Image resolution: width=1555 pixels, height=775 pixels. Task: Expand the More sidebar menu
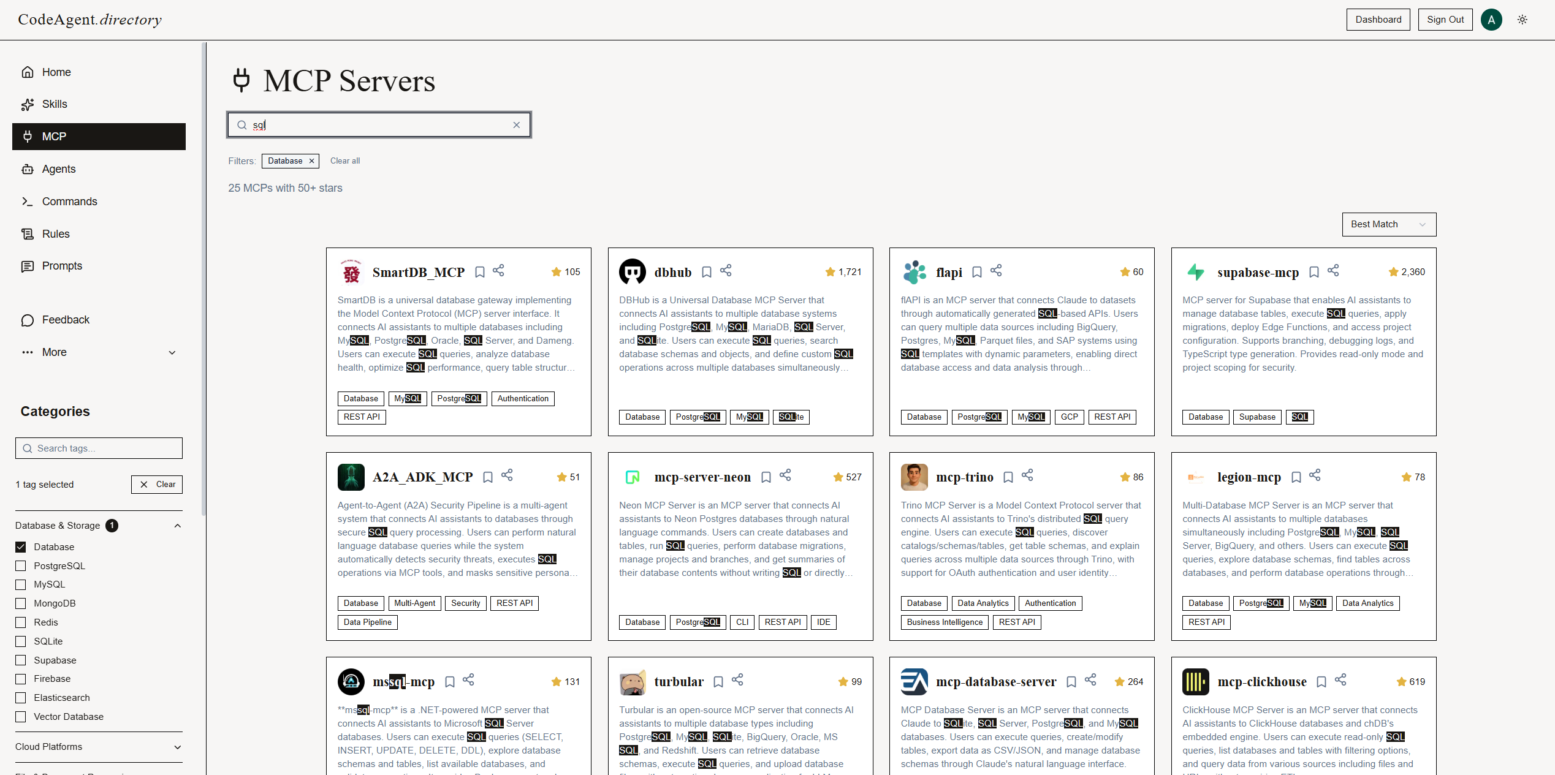pos(172,352)
